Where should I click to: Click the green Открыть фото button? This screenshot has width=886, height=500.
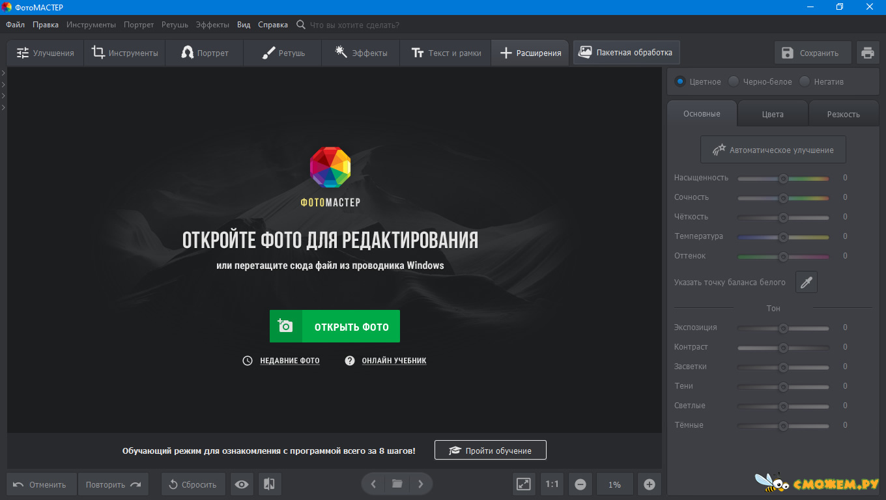pos(335,326)
